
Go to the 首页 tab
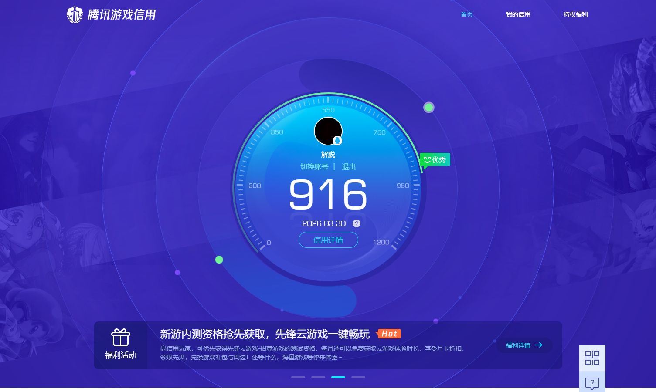(467, 14)
